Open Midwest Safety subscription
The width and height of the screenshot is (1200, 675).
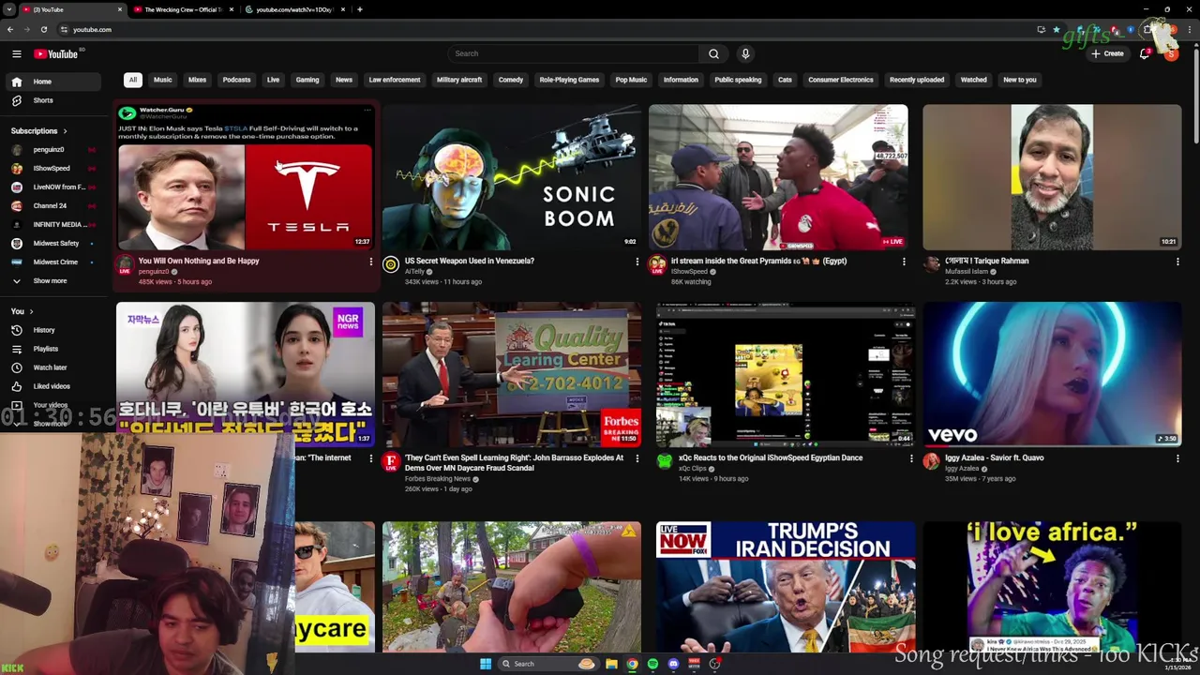(52, 243)
